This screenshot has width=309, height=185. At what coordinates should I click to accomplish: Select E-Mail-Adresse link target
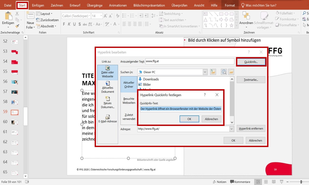(107, 119)
